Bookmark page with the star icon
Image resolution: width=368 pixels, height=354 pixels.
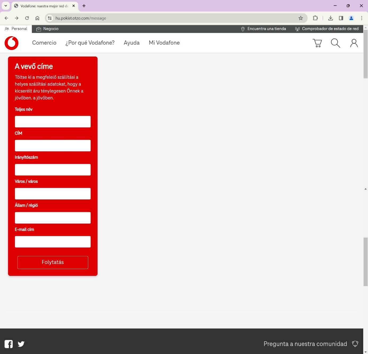tap(301, 18)
